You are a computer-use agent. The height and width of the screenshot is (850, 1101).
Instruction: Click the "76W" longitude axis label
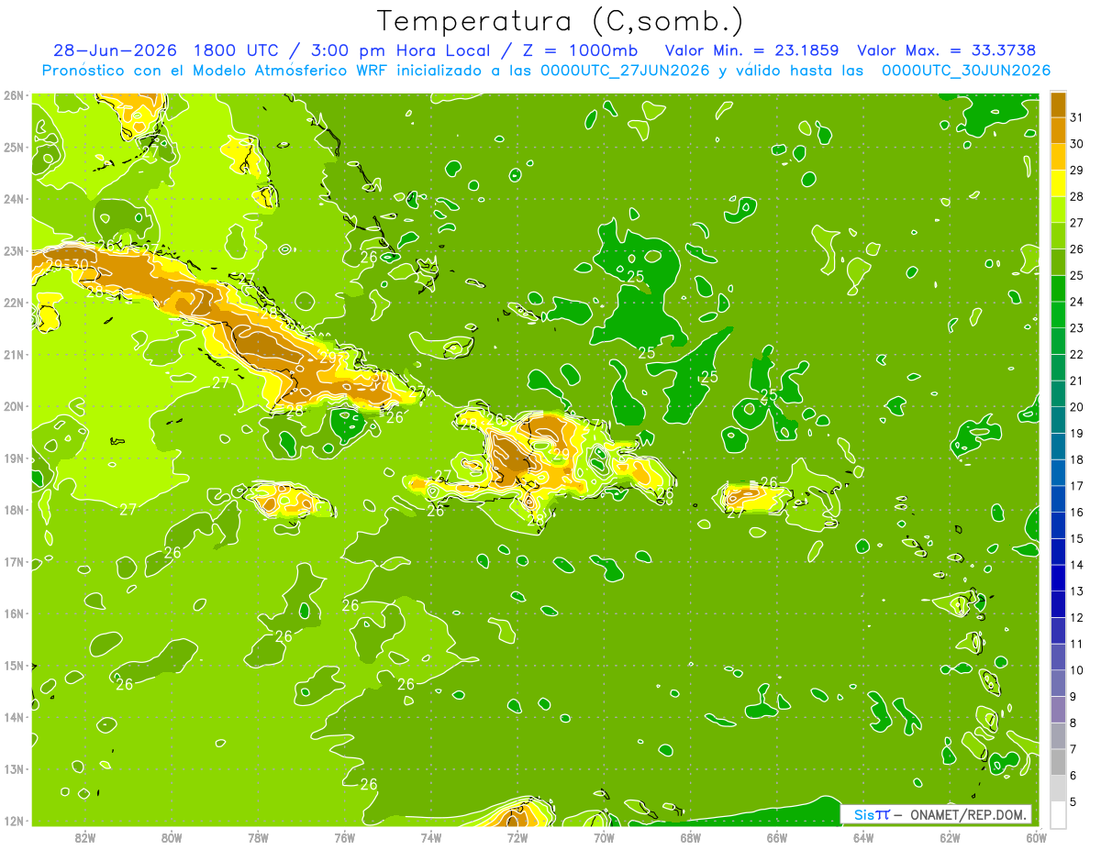344,837
